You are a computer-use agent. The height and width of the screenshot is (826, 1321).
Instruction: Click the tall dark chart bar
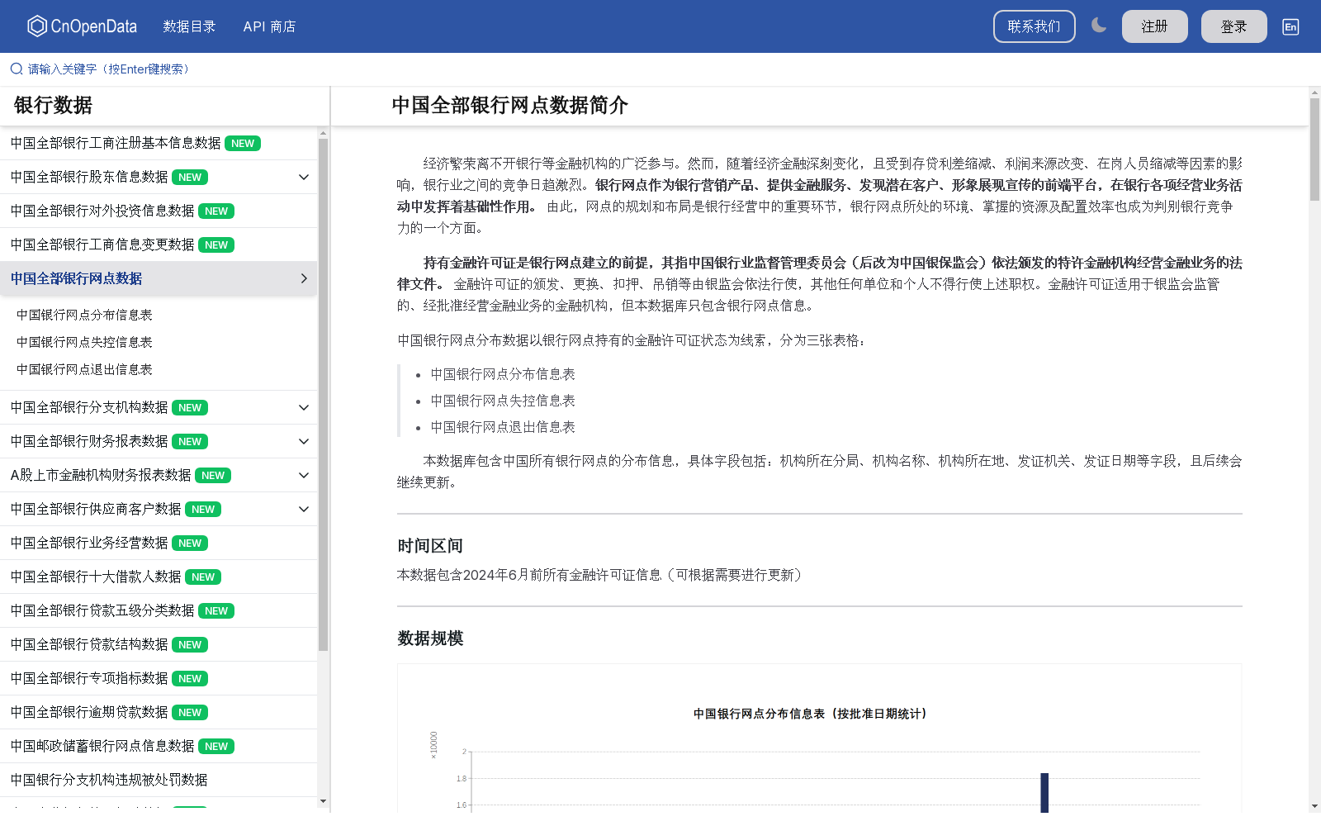tap(1044, 793)
